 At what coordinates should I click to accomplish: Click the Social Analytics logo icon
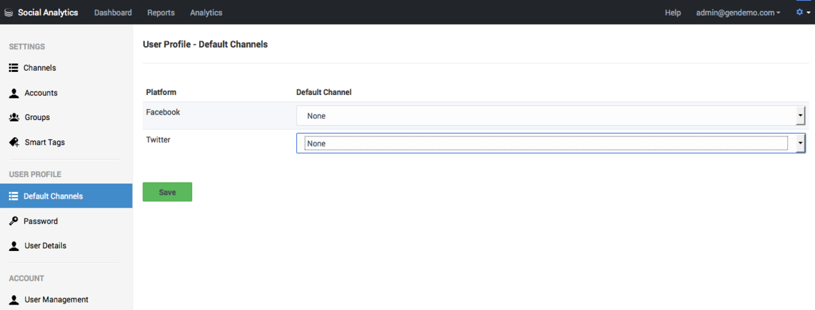[x=9, y=13]
